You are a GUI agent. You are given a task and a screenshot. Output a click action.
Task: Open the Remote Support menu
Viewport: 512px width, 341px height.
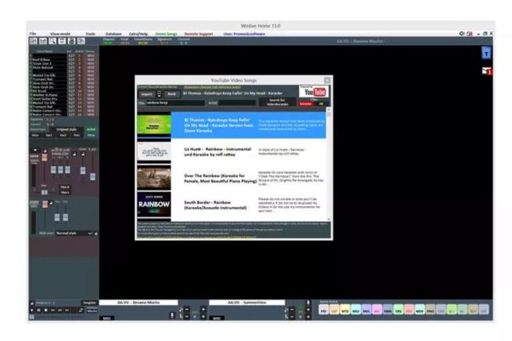[x=199, y=34]
